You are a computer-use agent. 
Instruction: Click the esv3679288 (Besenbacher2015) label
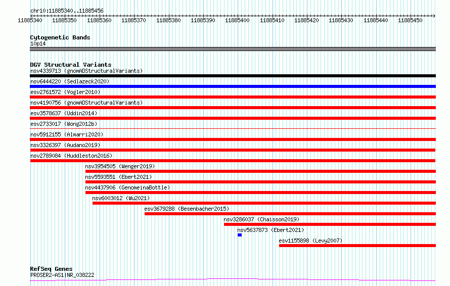click(x=187, y=209)
